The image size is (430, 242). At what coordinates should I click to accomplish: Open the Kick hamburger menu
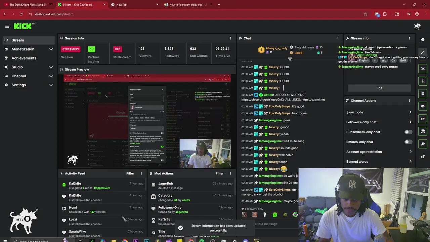7,26
